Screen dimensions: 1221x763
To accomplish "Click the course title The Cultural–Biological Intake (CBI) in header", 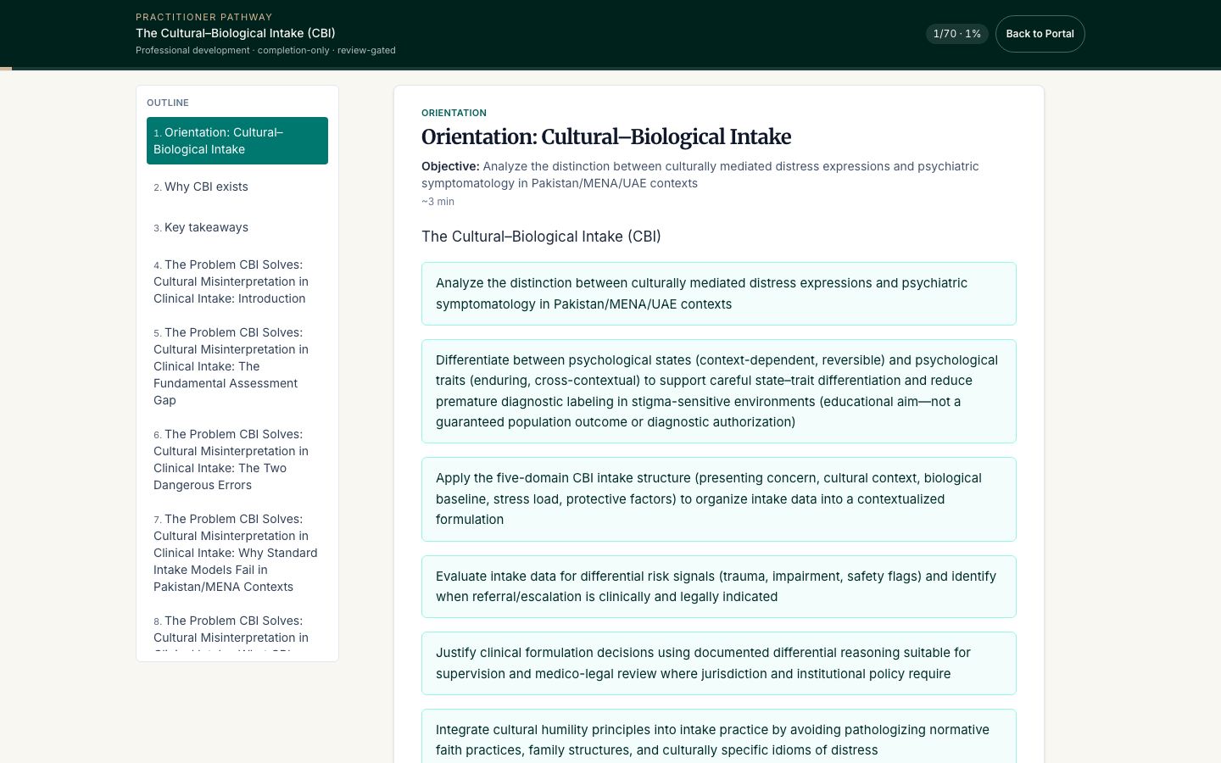I will (236, 33).
